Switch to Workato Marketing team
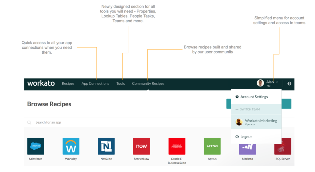The image size is (315, 172). point(261,122)
